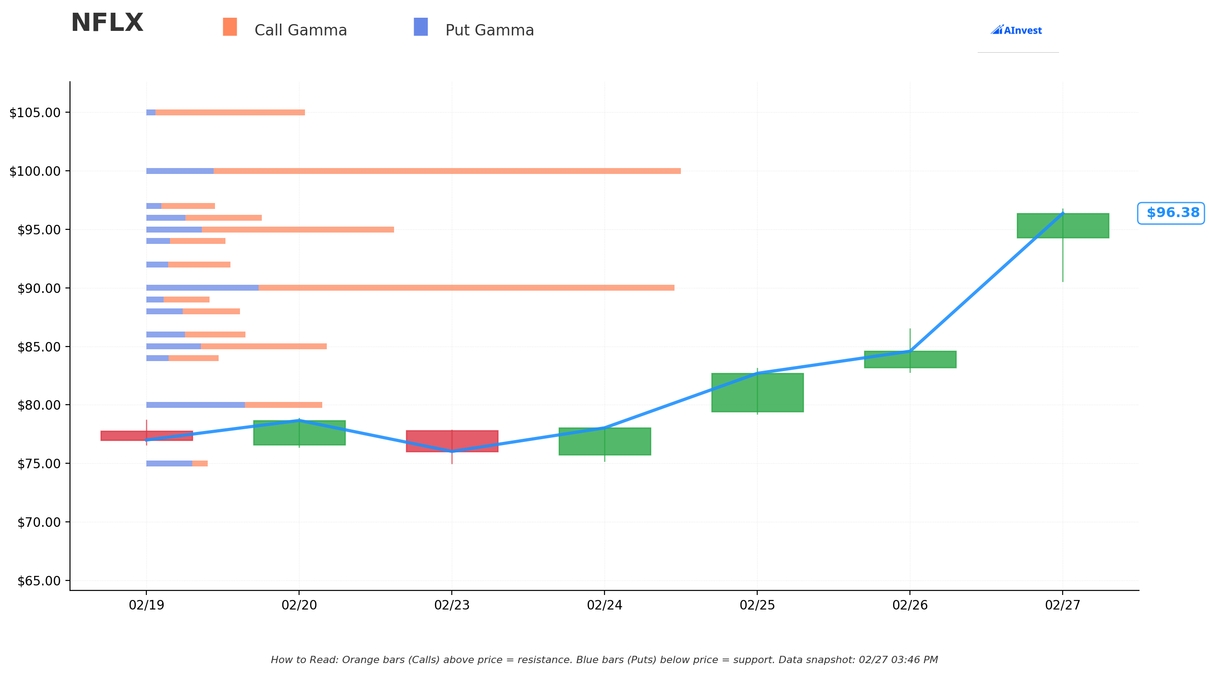Click the orange call gamma bar at $80
The width and height of the screenshot is (1209, 674).
[284, 405]
